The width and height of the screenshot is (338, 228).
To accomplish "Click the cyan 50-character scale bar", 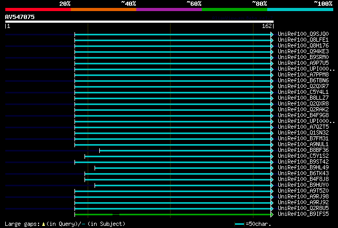I will [239, 224].
